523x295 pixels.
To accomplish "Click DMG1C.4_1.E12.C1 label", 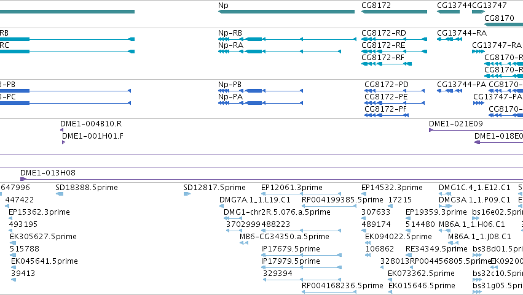I will pos(474,188).
